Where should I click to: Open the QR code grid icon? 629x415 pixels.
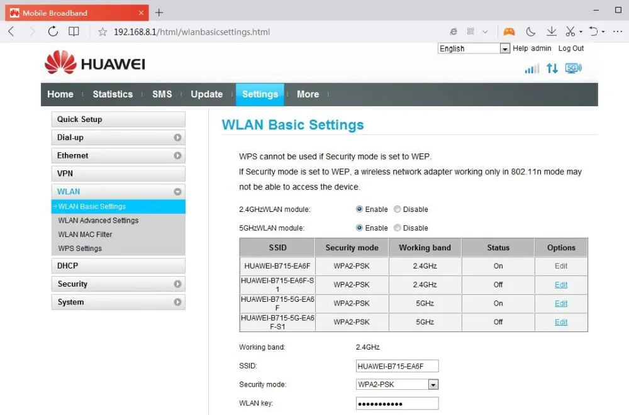point(470,31)
